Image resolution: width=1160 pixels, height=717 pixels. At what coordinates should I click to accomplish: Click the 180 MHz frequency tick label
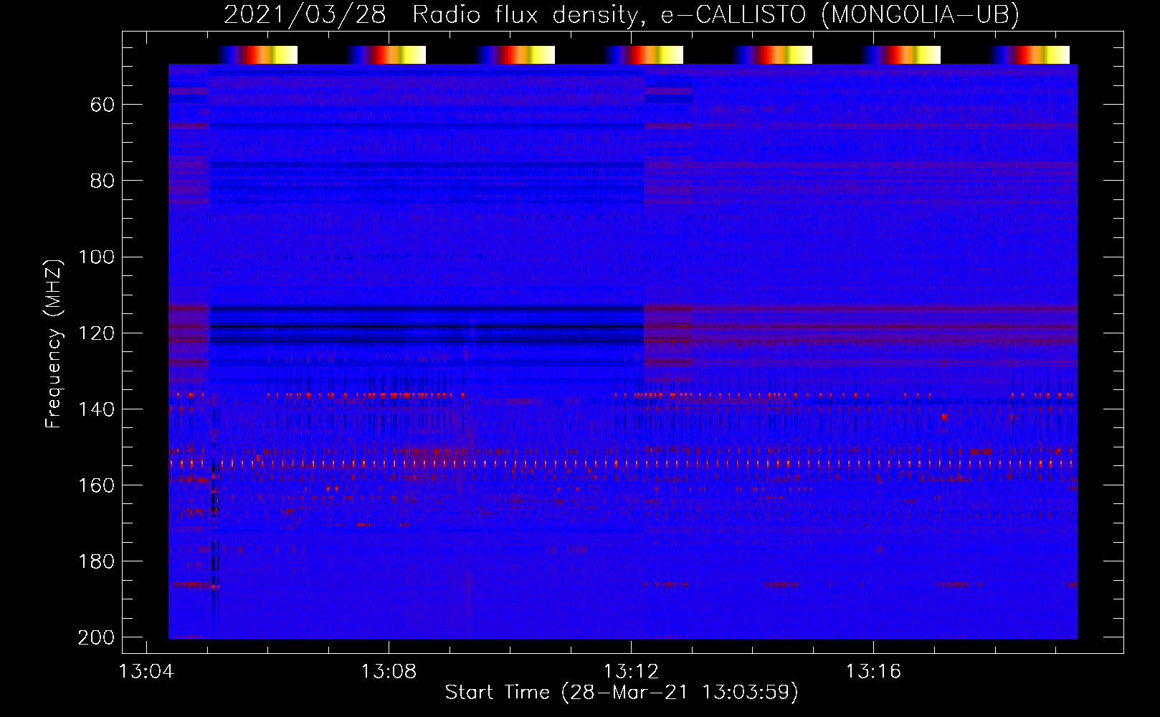[x=96, y=561]
